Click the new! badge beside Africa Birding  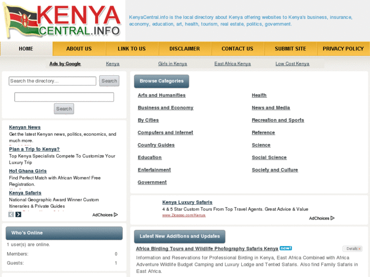click(286, 248)
